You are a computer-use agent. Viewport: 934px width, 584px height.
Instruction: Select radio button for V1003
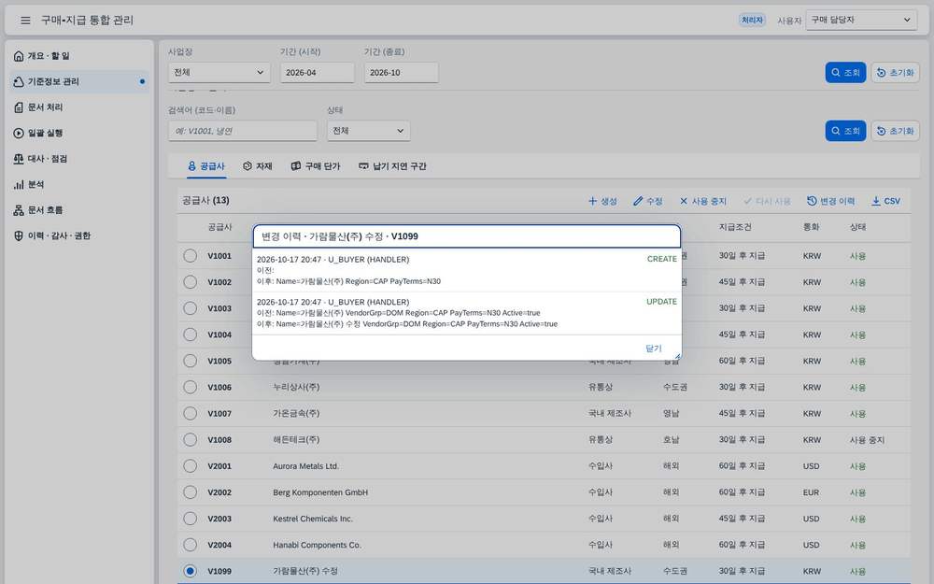(x=190, y=308)
